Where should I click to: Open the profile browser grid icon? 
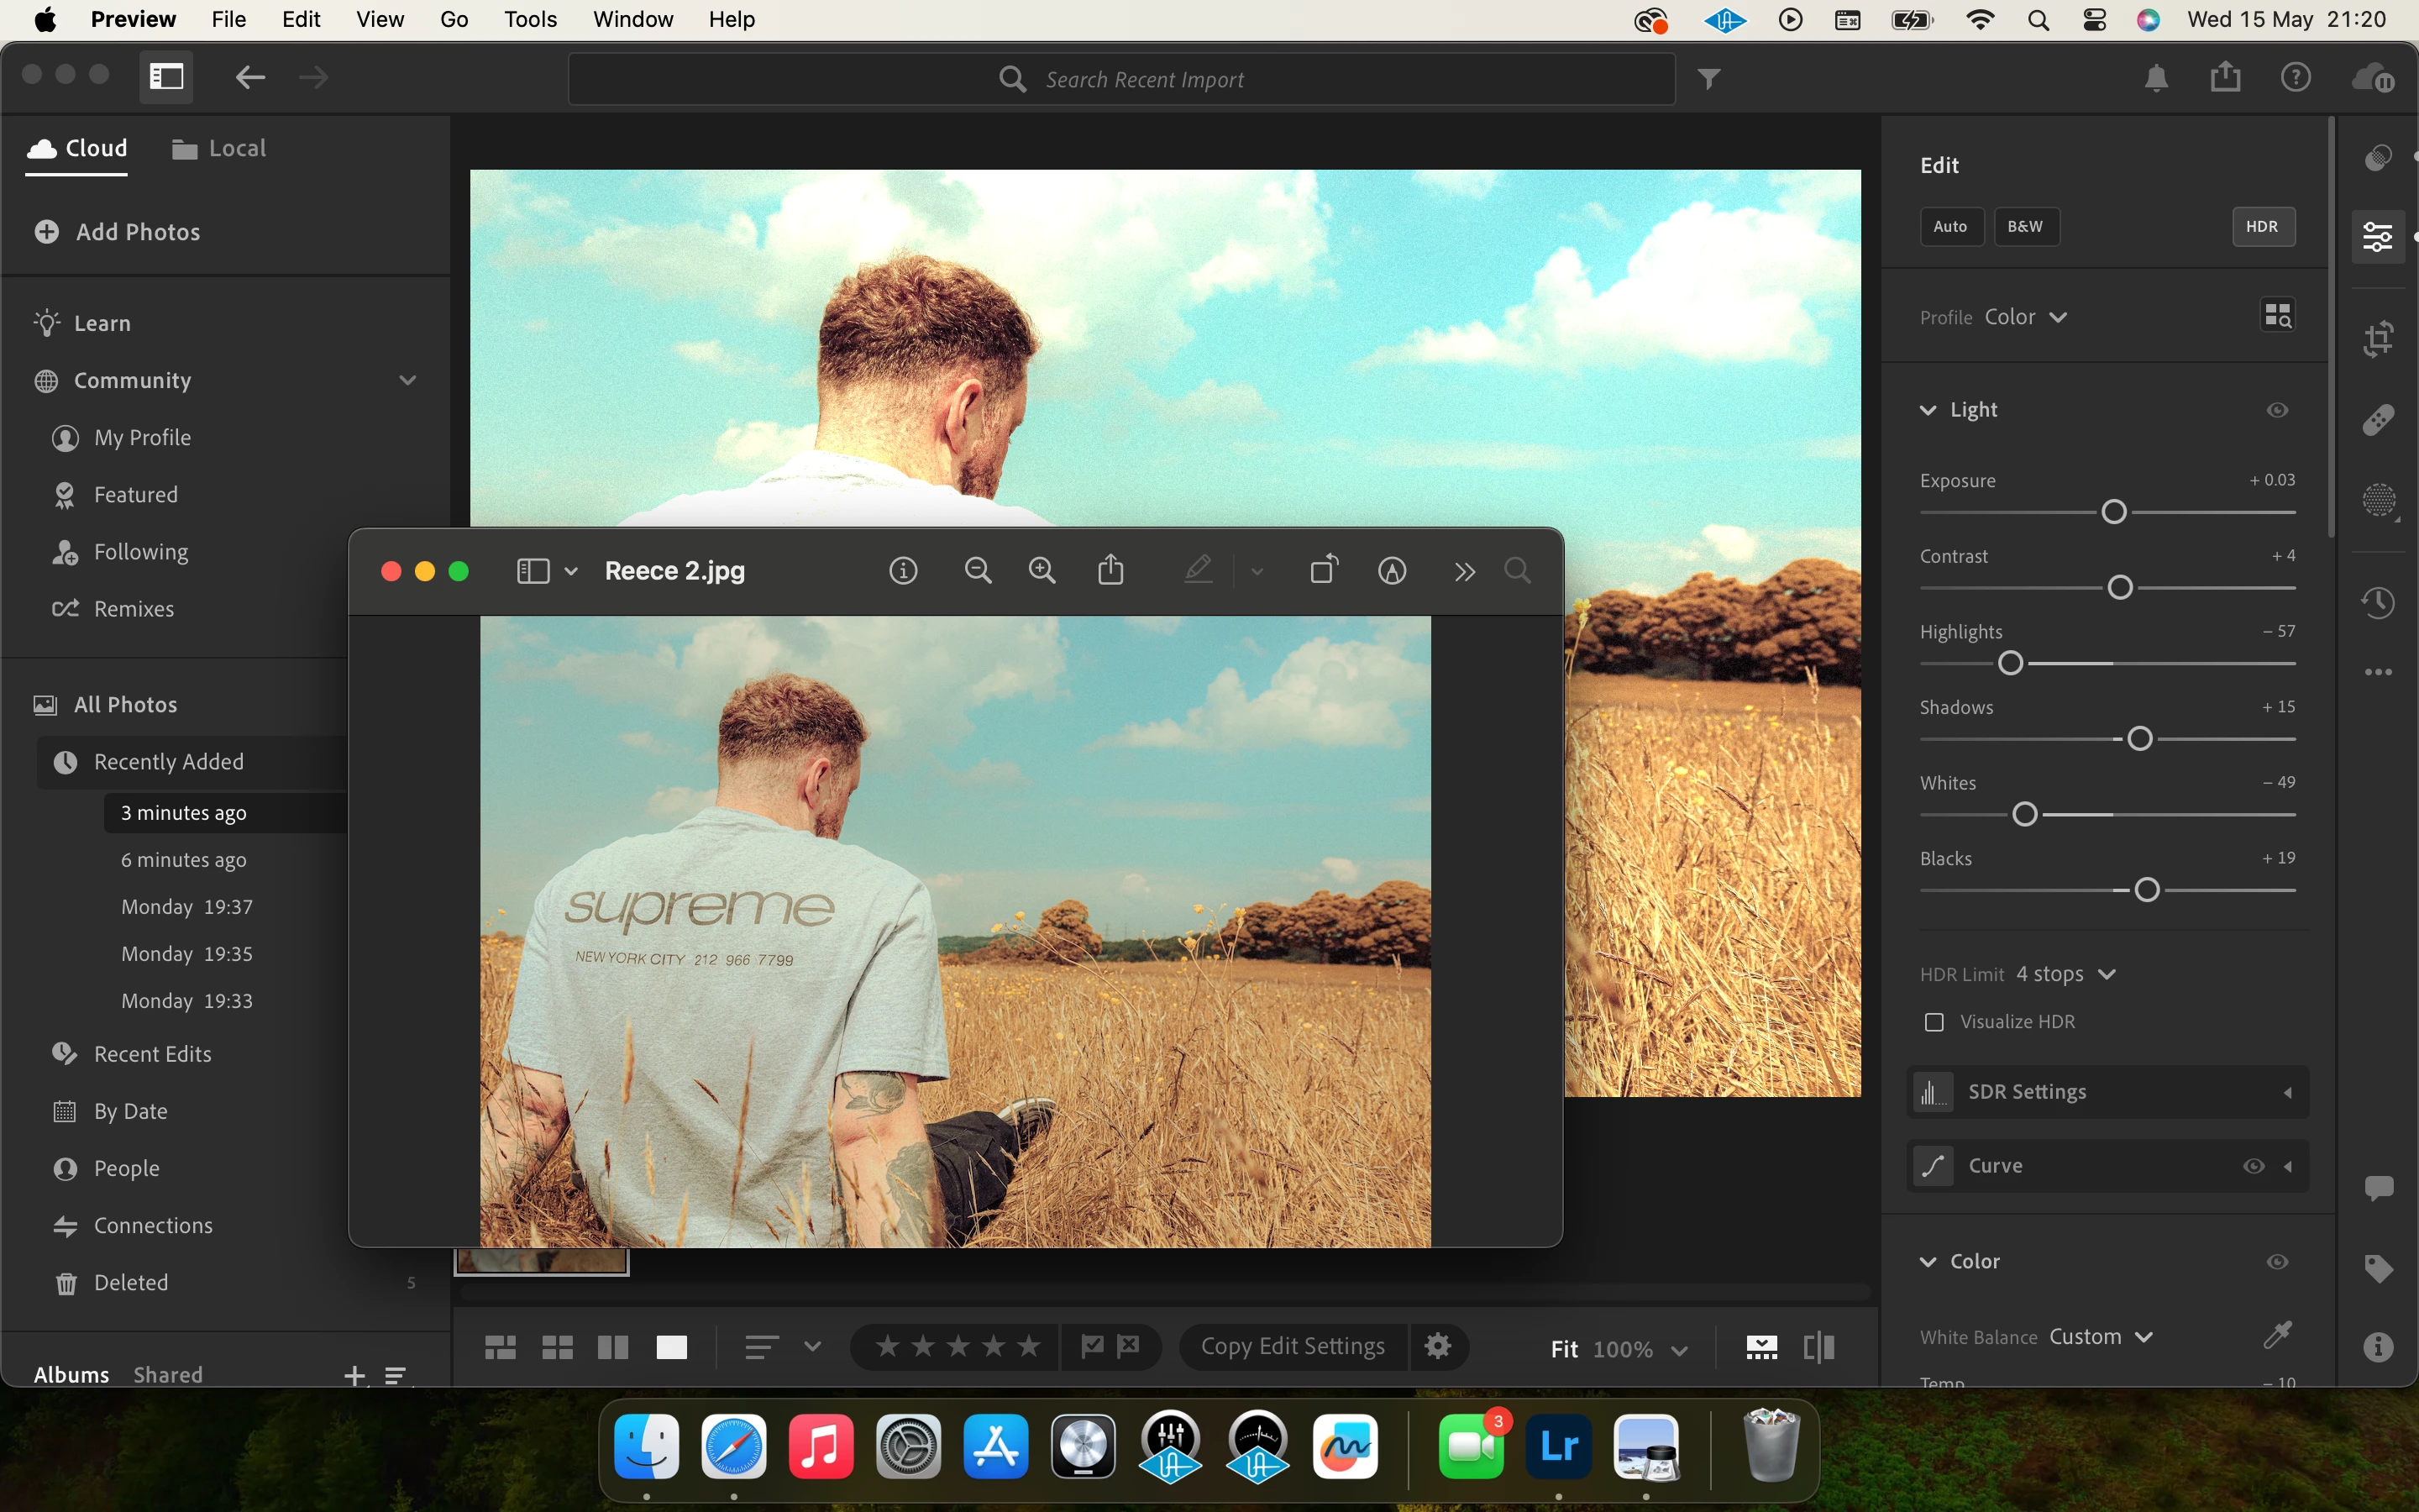point(2277,316)
